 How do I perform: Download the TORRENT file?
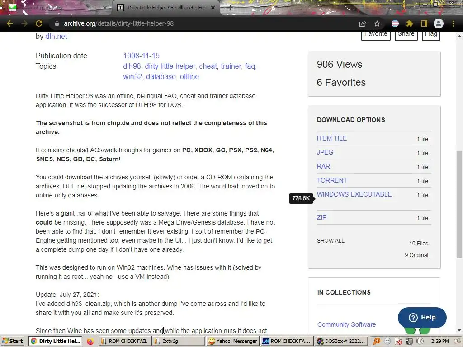[332, 180]
